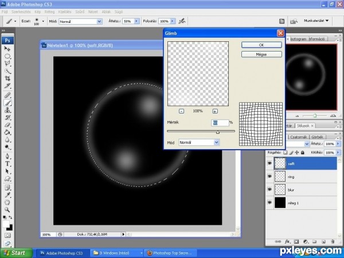Zoom out preview with minus button
The height and width of the screenshot is (258, 344).
181,111
